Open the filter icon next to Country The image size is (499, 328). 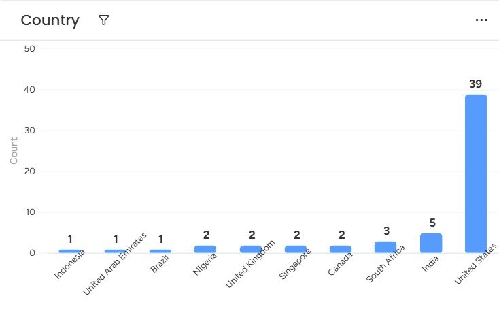tap(103, 20)
